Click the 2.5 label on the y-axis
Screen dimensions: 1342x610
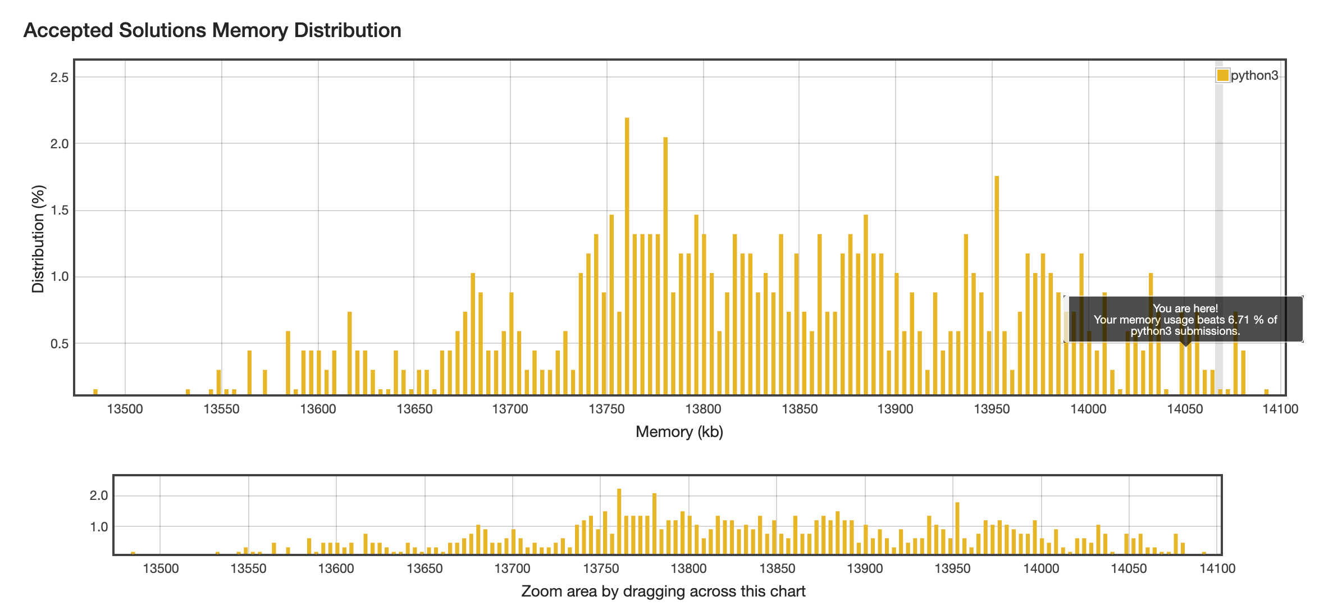(60, 78)
